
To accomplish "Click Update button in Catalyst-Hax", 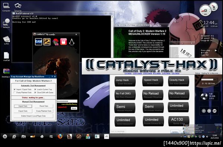I will (175, 132).
